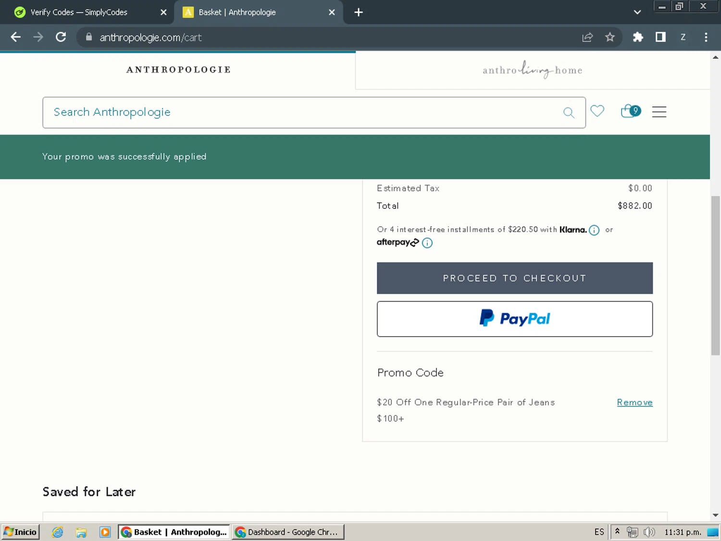Click the browser forward arrow
This screenshot has width=721, height=541.
tap(38, 37)
